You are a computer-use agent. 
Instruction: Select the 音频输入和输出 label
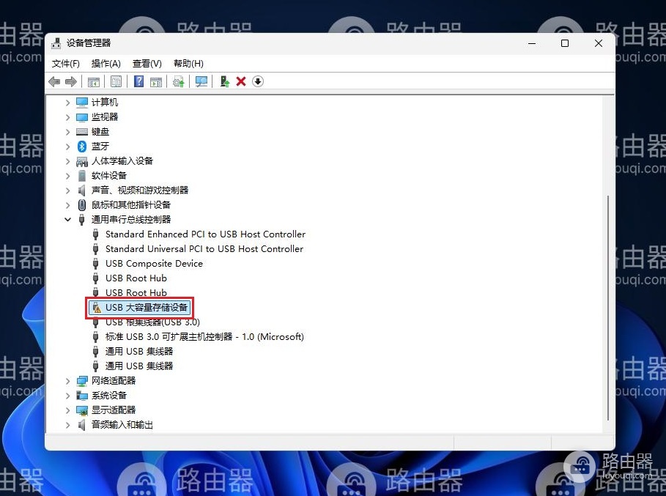click(122, 425)
